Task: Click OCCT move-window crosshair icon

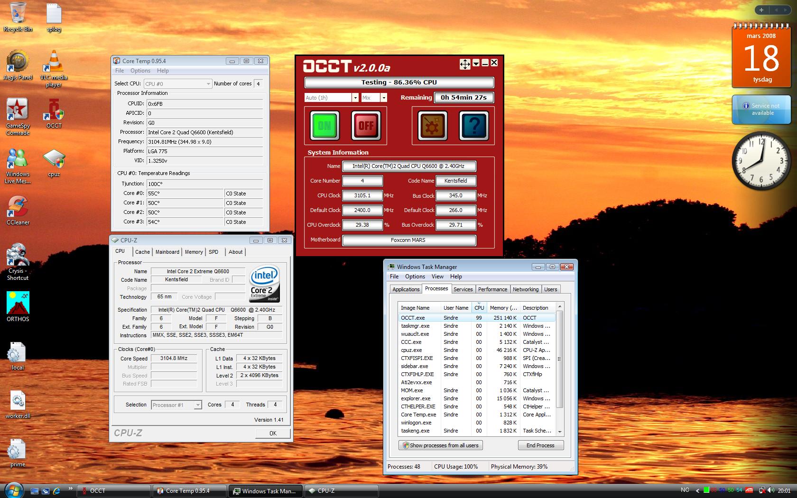Action: [x=465, y=64]
